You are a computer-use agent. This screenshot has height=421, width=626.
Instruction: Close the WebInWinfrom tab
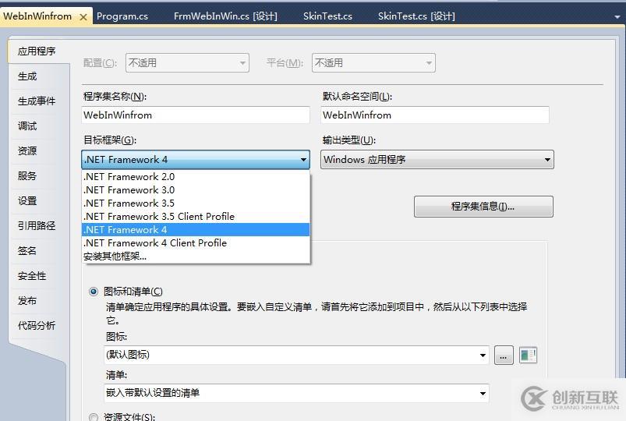(83, 16)
